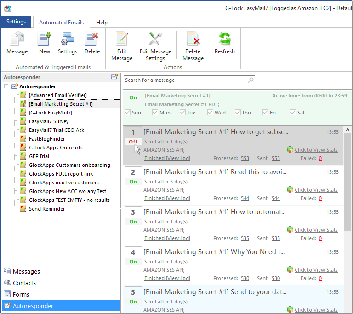Turn on message 1 with Off toggle
Screen dimensions: 353x314
(x=133, y=142)
